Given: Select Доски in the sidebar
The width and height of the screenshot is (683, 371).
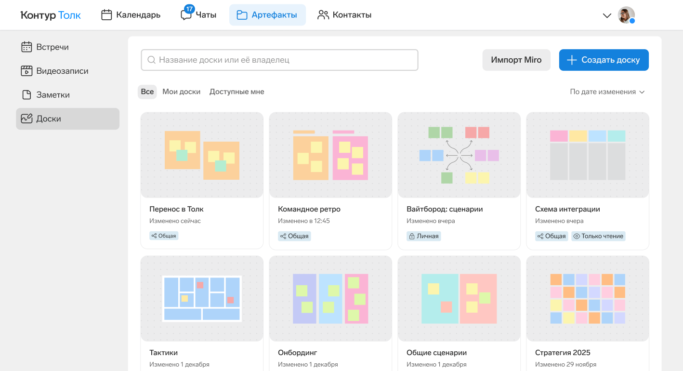Looking at the screenshot, I should coord(67,119).
